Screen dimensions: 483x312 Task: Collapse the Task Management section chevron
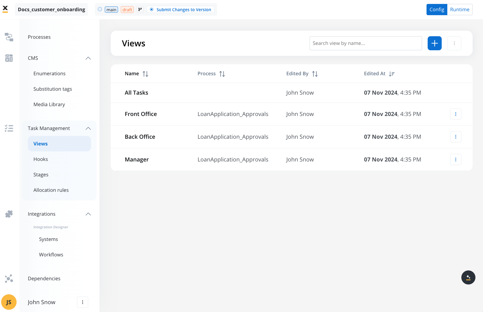(88, 128)
